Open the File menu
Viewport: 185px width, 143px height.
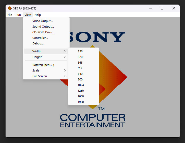tap(10, 15)
